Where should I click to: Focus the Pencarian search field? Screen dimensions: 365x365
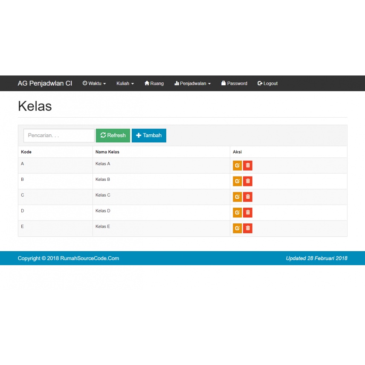59,136
